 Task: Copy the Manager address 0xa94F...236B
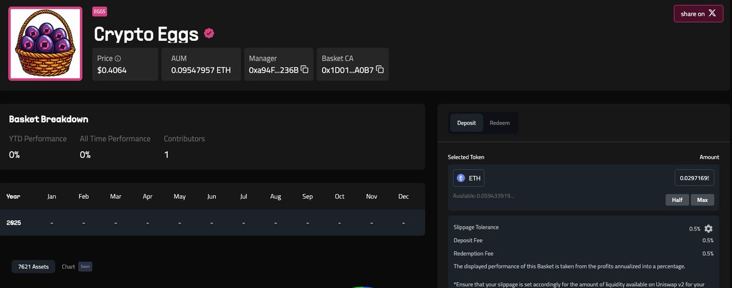(x=304, y=70)
